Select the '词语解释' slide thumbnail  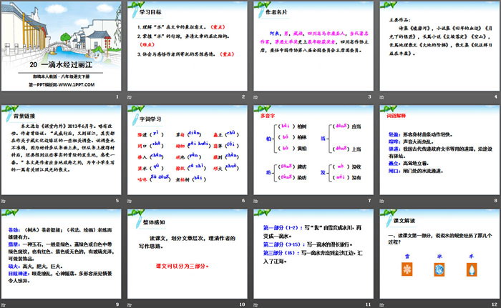pyautogui.click(x=439, y=150)
